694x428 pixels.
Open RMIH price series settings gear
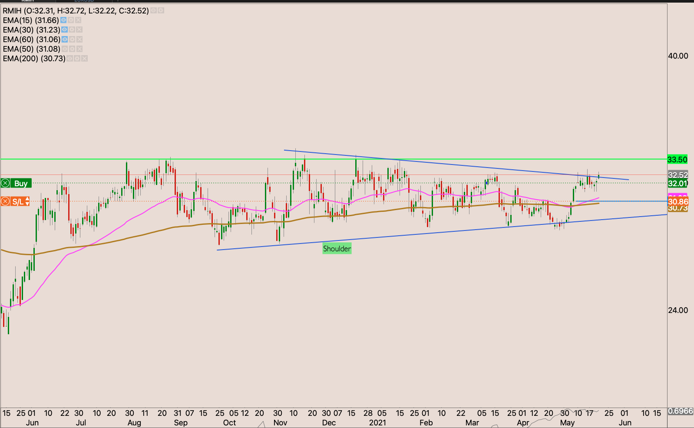point(161,10)
